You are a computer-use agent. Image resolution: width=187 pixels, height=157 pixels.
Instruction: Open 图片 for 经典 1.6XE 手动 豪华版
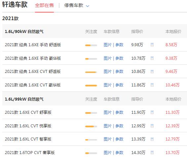click(108, 58)
